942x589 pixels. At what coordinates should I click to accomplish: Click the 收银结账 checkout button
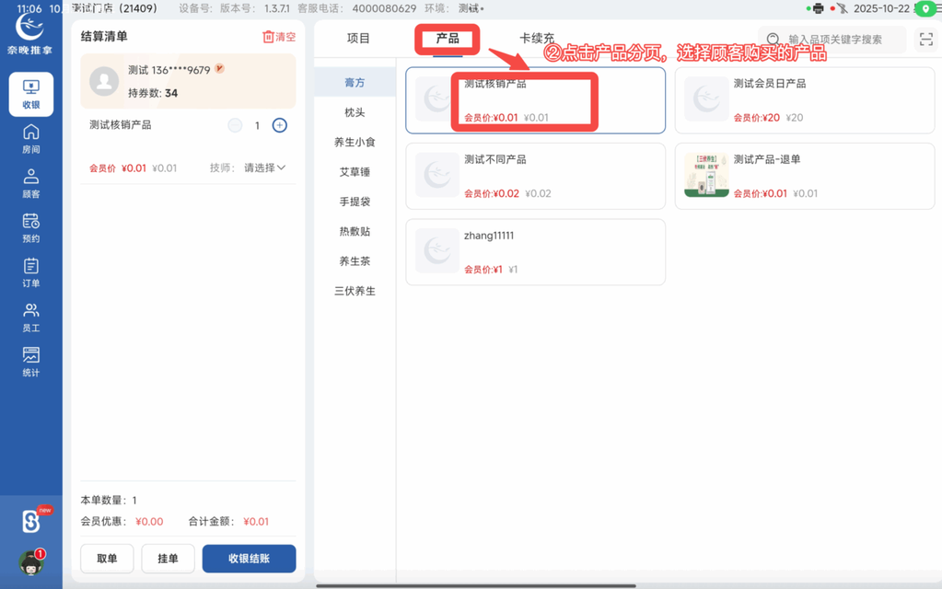249,559
